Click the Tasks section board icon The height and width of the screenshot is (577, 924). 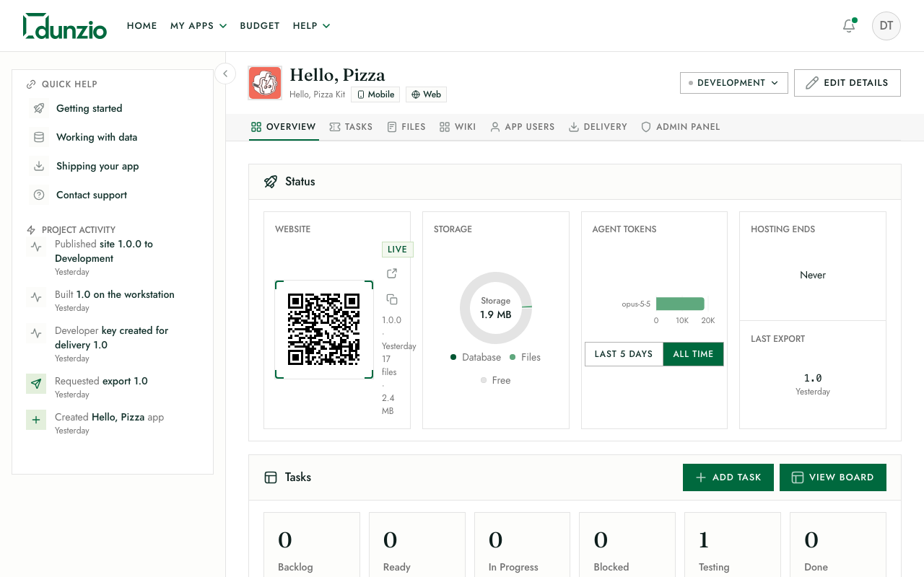point(271,477)
